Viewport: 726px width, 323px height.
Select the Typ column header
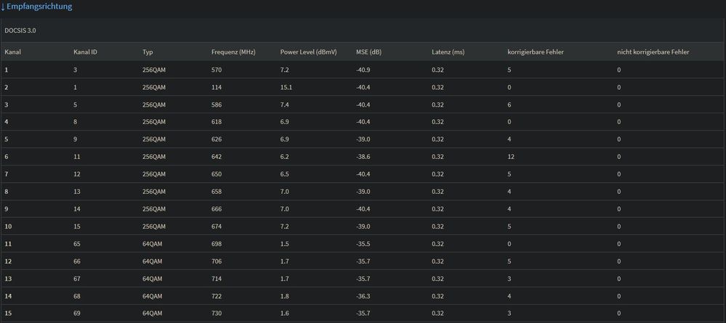coord(148,52)
